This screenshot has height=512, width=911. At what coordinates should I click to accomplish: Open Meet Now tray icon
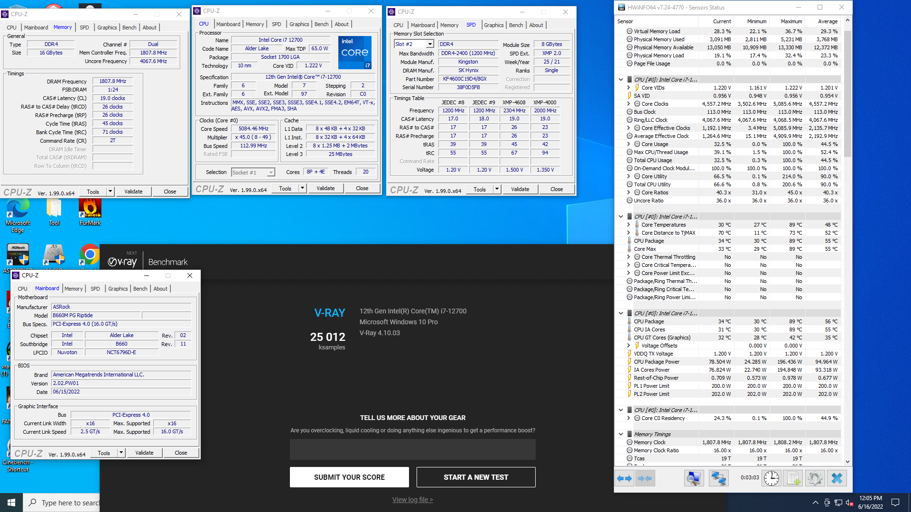coord(827,503)
